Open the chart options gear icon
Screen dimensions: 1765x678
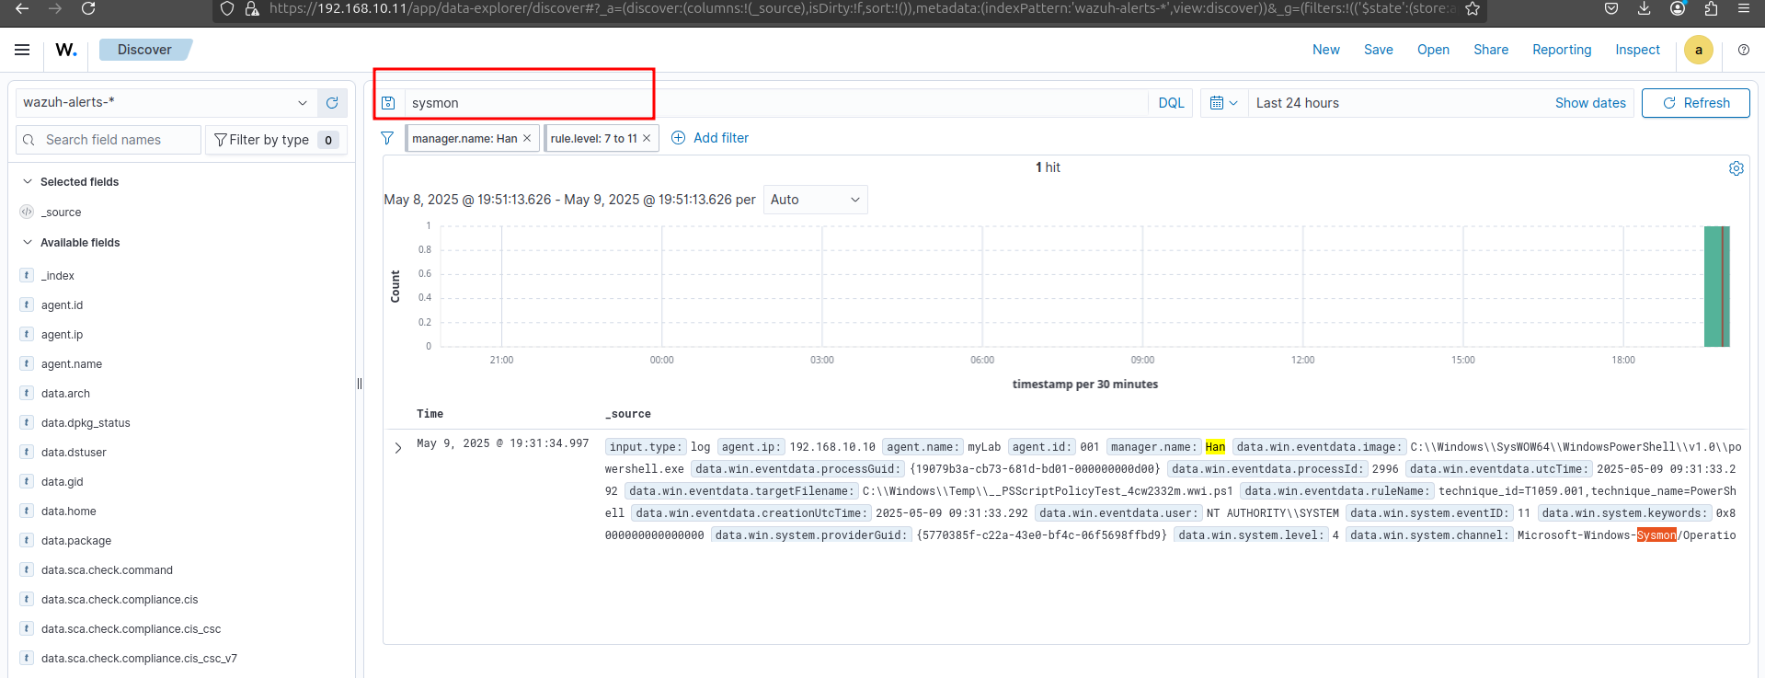click(x=1736, y=168)
